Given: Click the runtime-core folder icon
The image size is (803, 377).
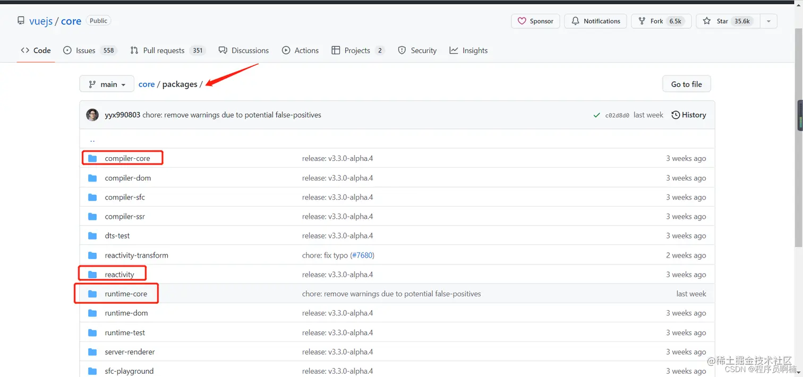Looking at the screenshot, I should coord(92,294).
